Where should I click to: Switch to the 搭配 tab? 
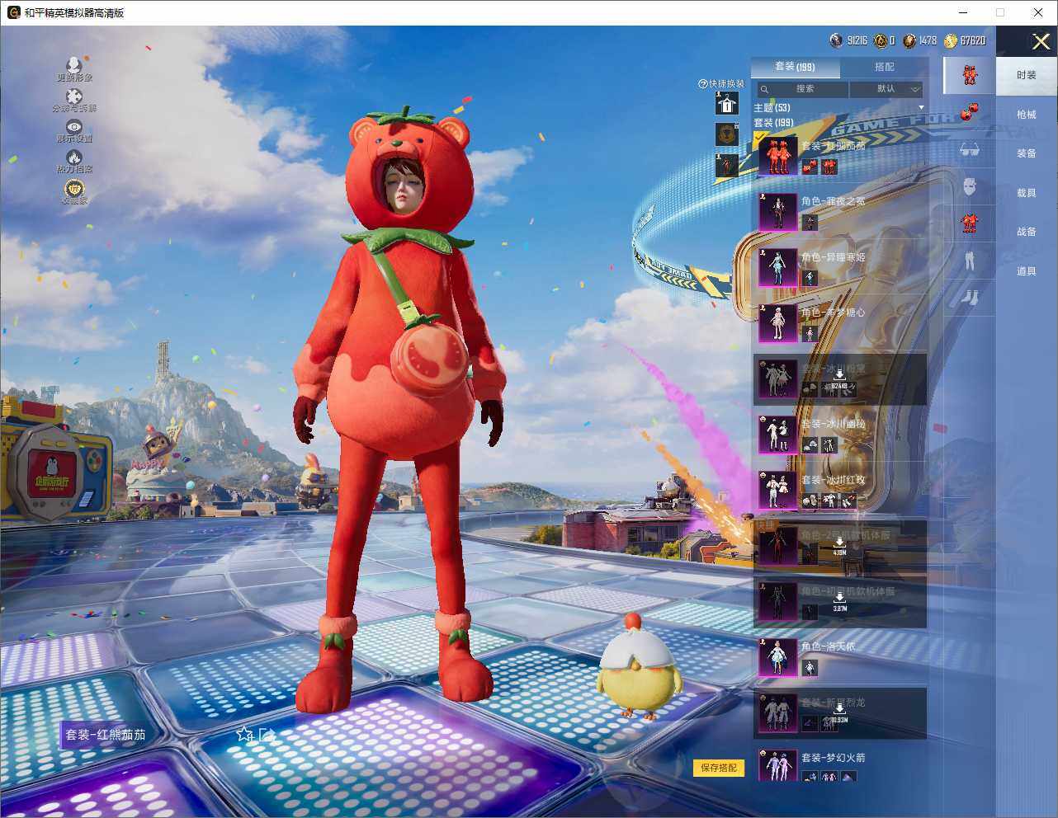(884, 67)
